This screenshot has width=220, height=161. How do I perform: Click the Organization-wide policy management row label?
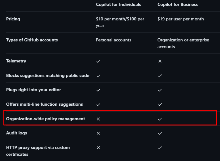[45, 119]
